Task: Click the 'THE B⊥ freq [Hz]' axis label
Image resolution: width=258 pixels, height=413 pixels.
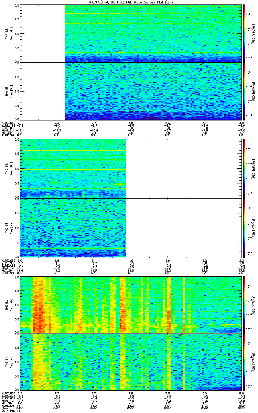Action: pos(9,305)
